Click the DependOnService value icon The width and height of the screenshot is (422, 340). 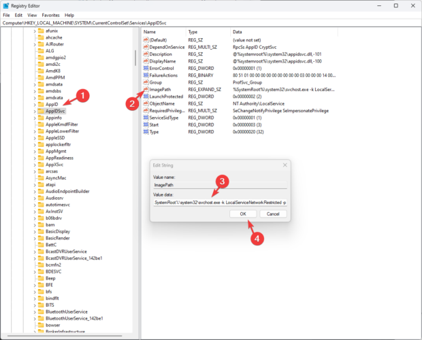pos(146,46)
